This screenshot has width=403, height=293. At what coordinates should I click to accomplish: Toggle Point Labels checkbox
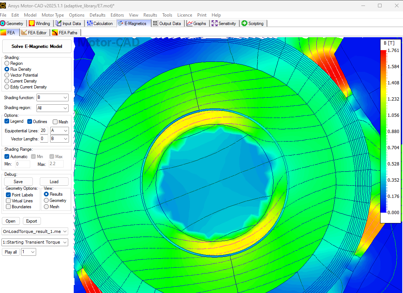(8, 195)
